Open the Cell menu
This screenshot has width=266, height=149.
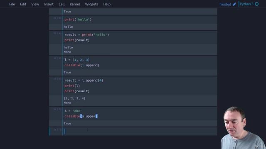(x=62, y=4)
